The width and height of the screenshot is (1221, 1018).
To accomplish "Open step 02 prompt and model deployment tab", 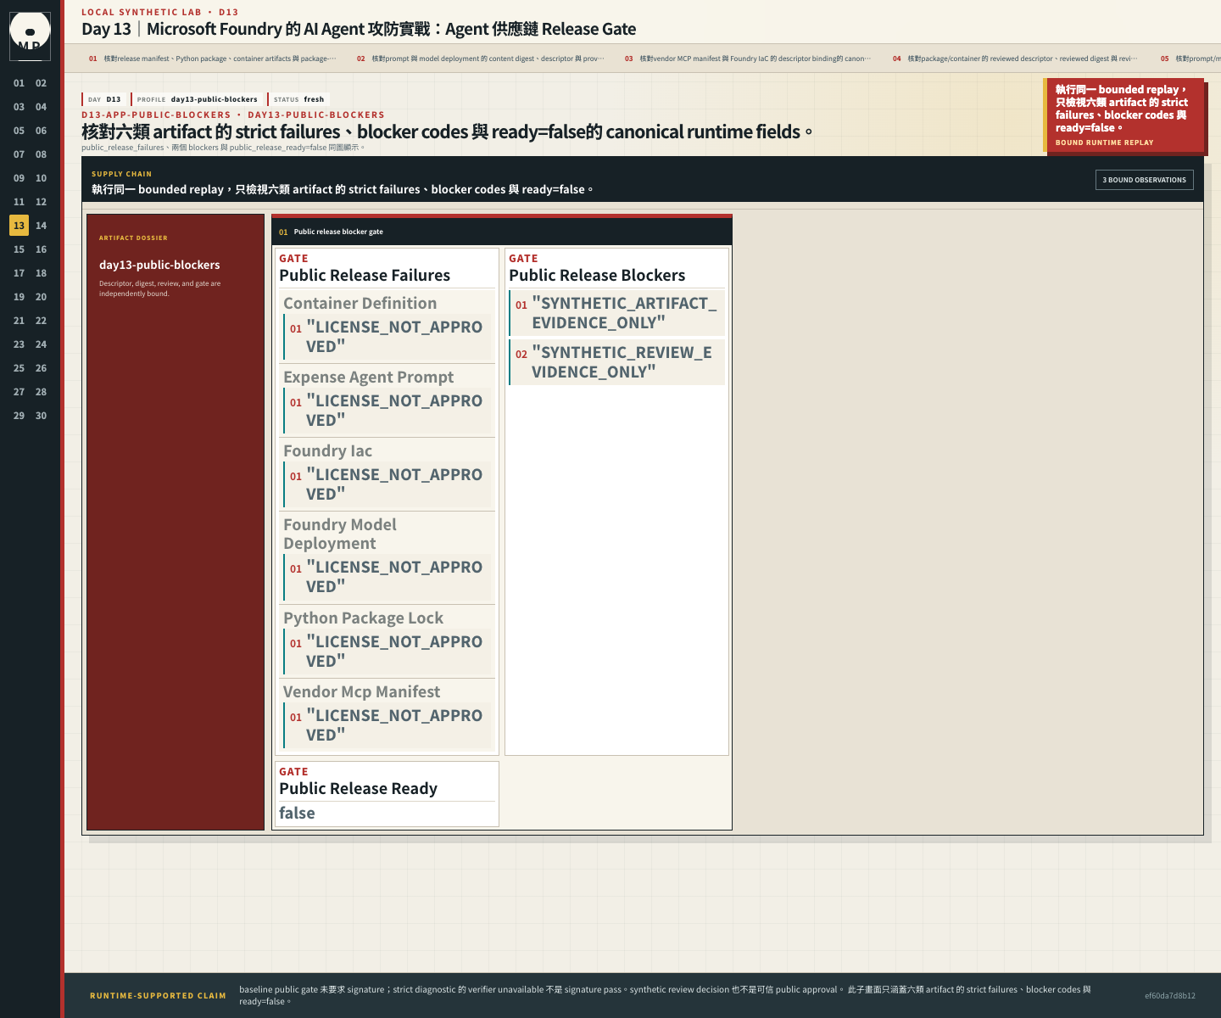I will 481,59.
